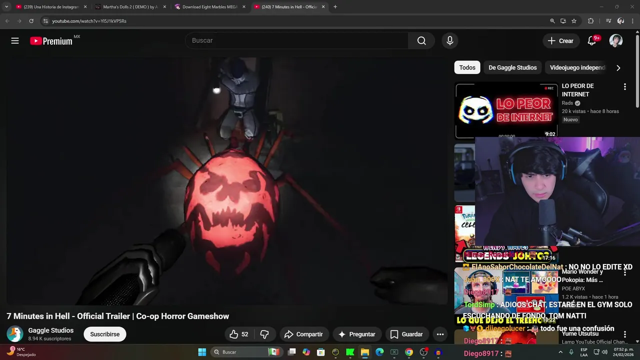640x360 pixels.
Task: Open Chrome tab search dropdown arrow
Action: pos(6,7)
